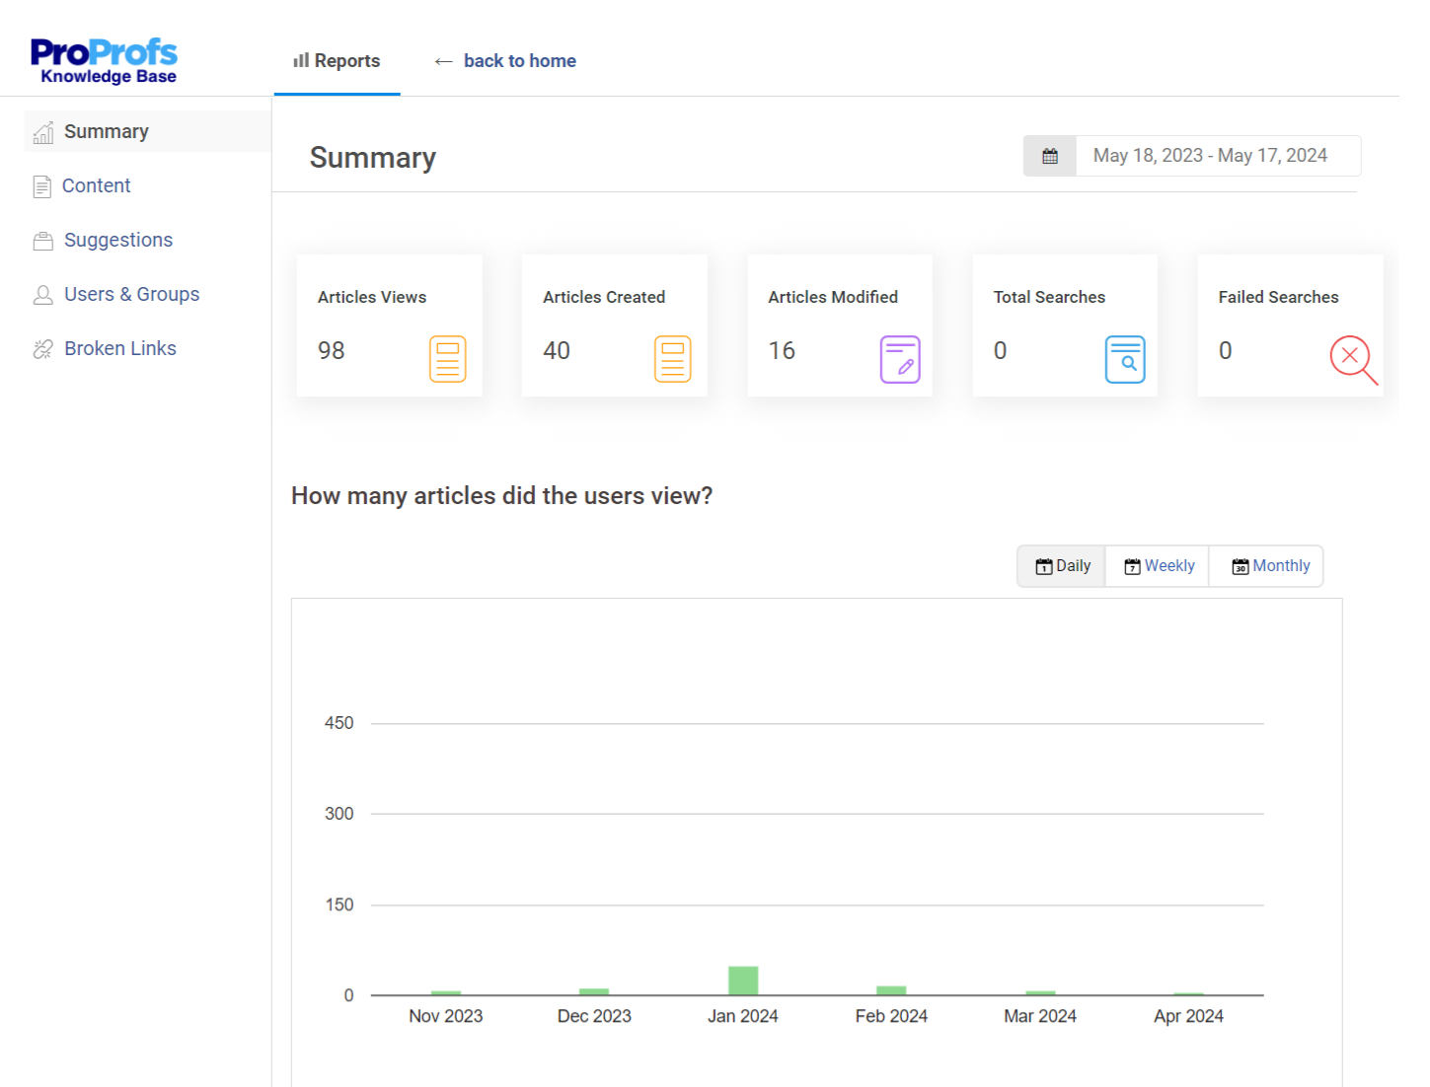Click the Articles Created value 40
This screenshot has height=1087, width=1430.
click(557, 351)
